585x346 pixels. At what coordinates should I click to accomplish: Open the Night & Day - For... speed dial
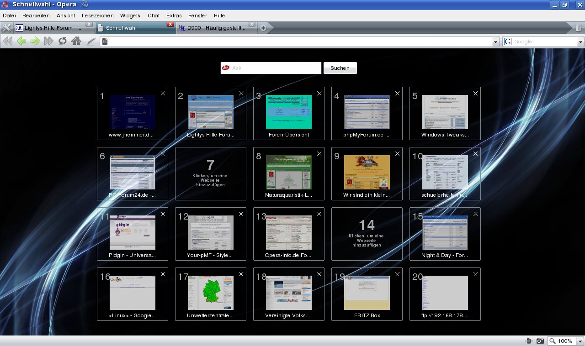(445, 233)
